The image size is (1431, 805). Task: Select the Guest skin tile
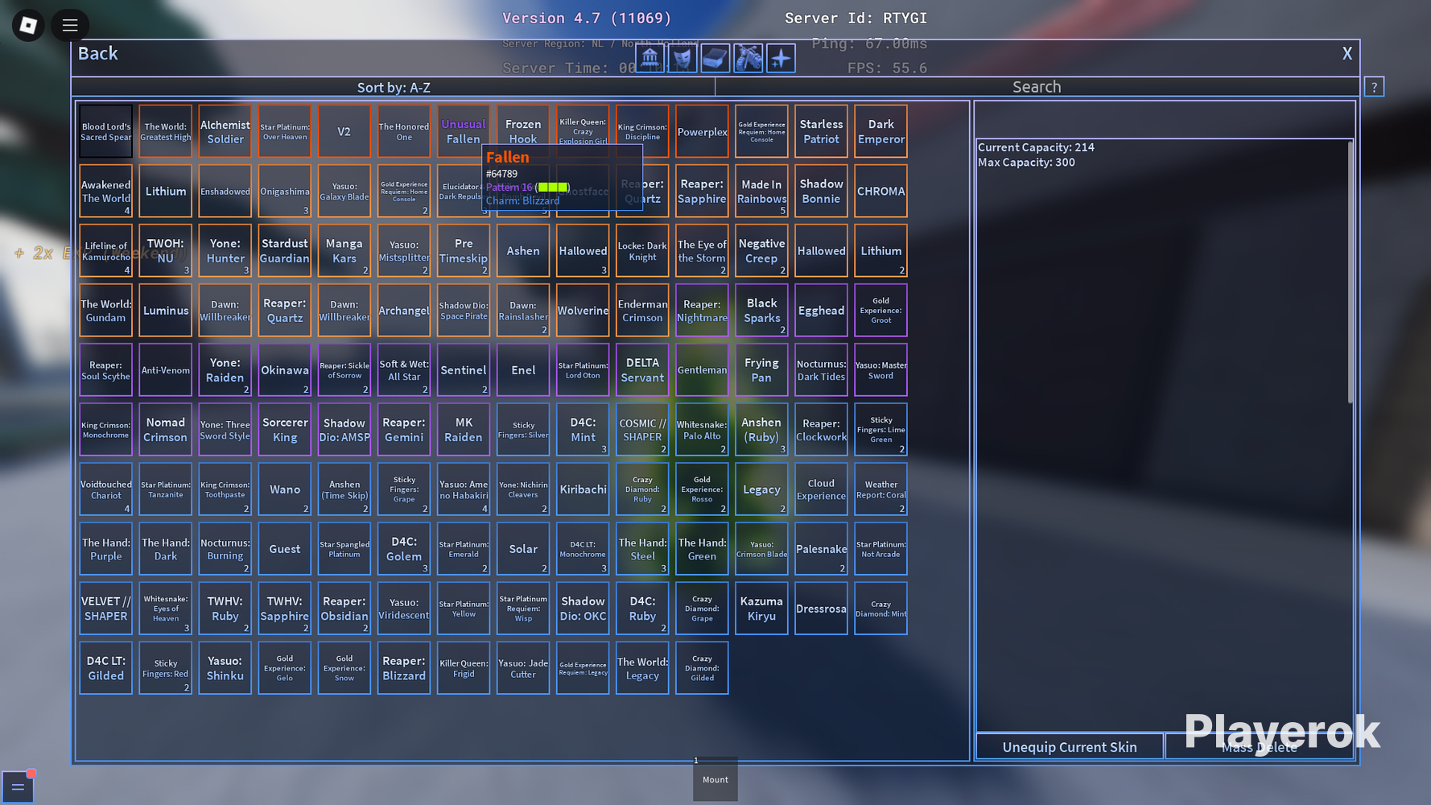click(285, 548)
